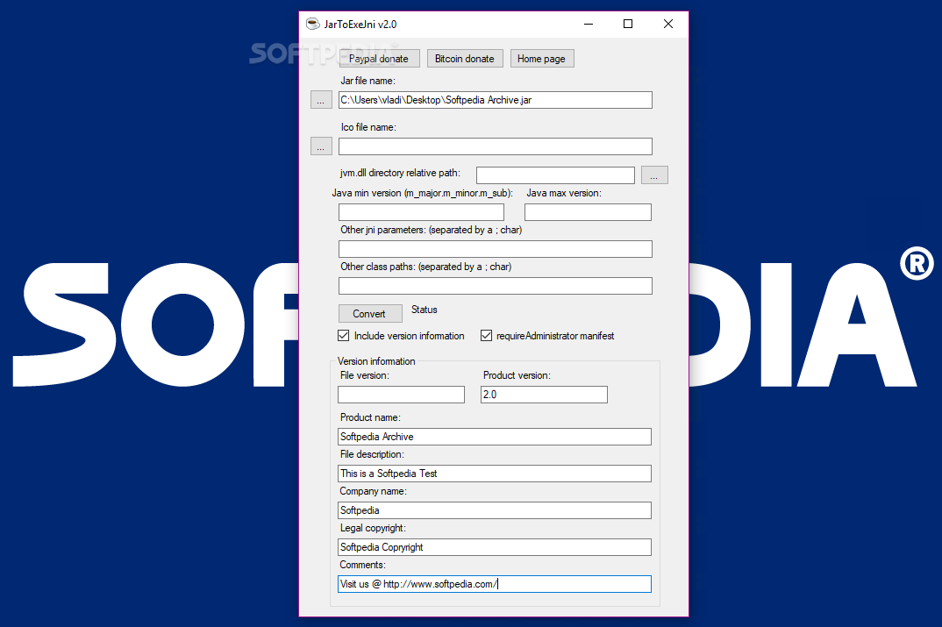Click the Jar file name label
The height and width of the screenshot is (627, 942).
(368, 81)
